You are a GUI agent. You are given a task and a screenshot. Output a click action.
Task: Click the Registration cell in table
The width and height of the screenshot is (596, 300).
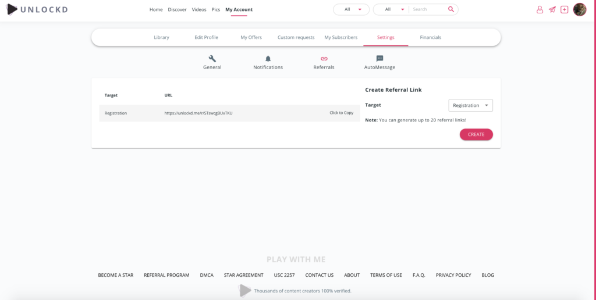coord(116,113)
